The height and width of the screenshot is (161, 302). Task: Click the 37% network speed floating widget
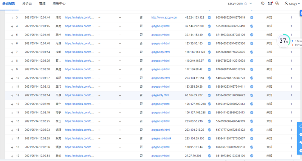point(284,40)
